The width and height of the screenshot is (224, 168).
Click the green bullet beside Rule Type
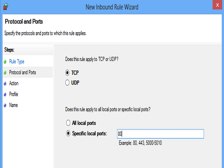click(4, 62)
